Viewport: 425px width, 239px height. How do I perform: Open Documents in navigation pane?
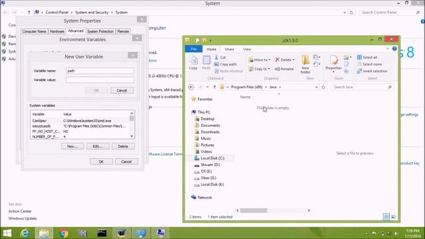tap(207, 125)
